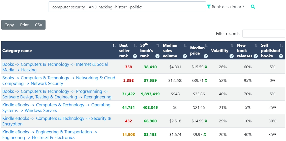286x141 pixels.
Task: Click the 50th book's rank help icon
Action: click(157, 56)
